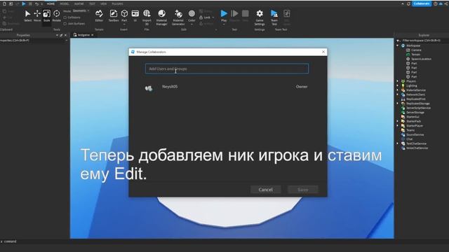The image size is (449, 252).
Task: Collapse the Workspace tree node
Action: coord(398,45)
